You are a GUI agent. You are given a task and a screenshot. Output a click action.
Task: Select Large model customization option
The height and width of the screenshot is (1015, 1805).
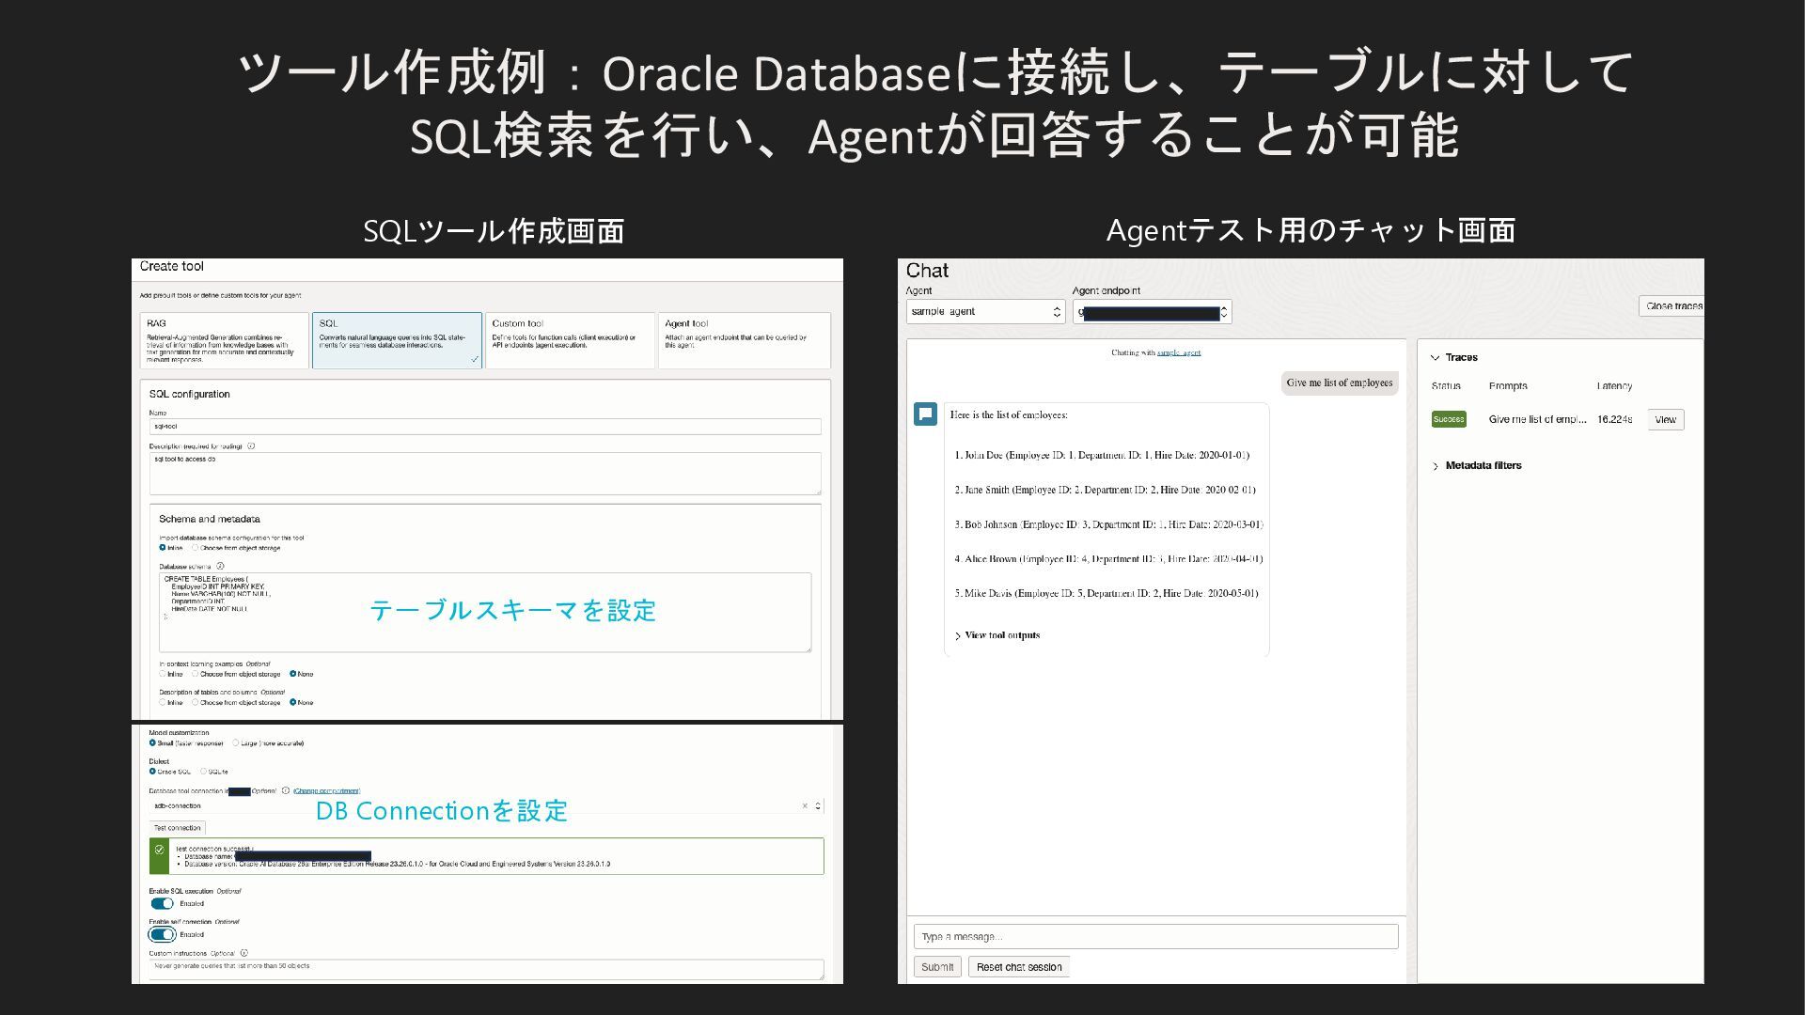236,743
